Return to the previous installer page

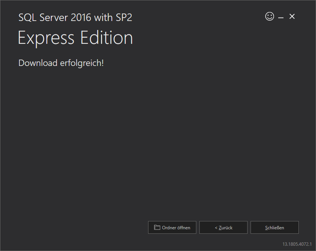(223, 227)
